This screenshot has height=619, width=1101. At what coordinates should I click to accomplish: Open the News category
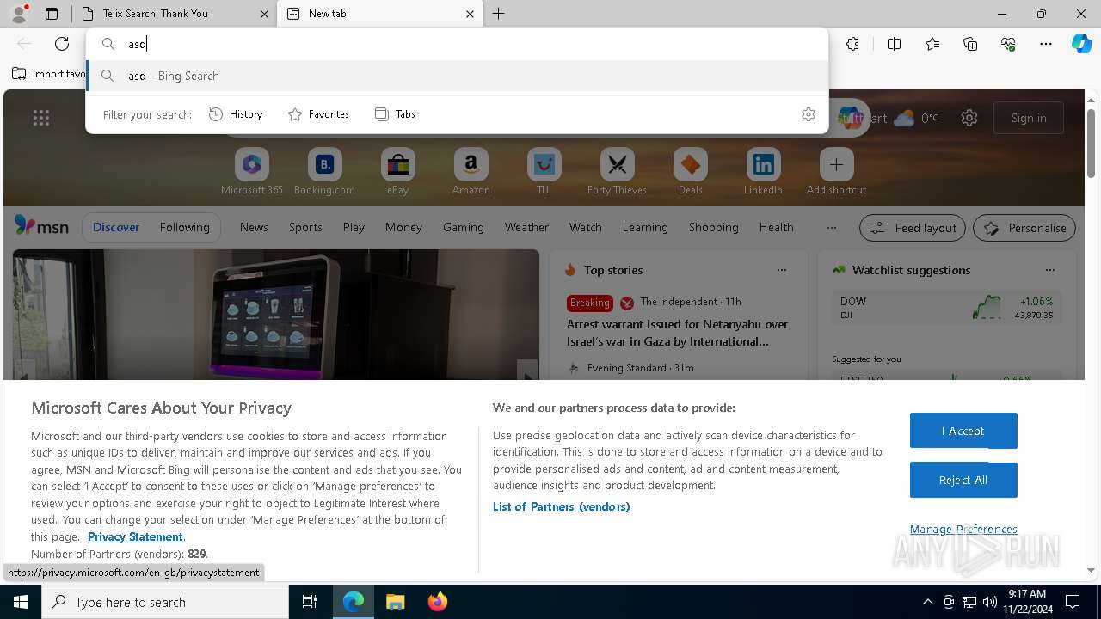point(254,227)
